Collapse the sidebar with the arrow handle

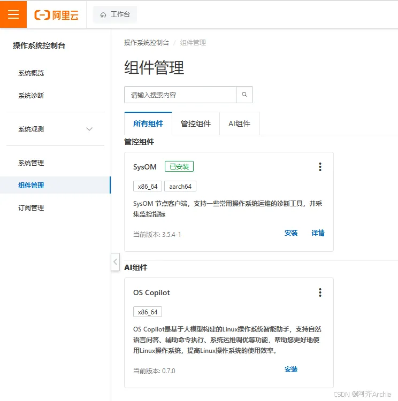[116, 262]
